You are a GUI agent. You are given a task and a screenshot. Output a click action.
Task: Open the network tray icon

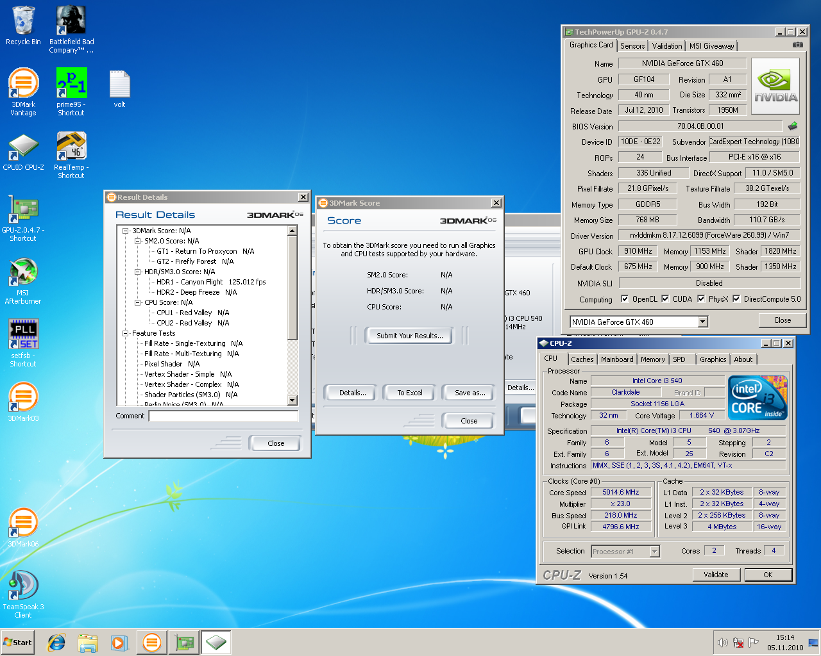pos(738,643)
